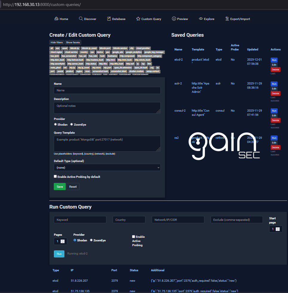
Task: Go to the Export/Import section
Action: (227, 19)
